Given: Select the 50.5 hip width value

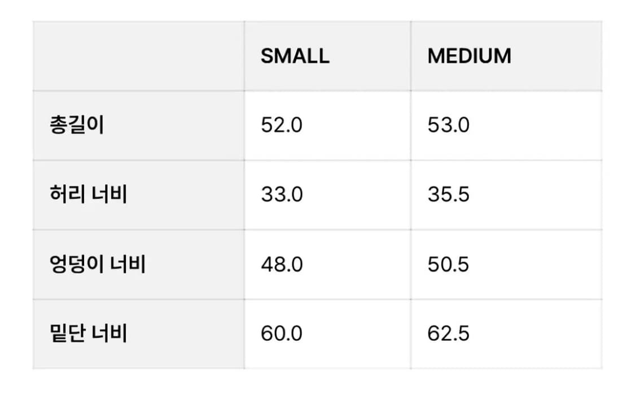Looking at the screenshot, I should [x=448, y=264].
